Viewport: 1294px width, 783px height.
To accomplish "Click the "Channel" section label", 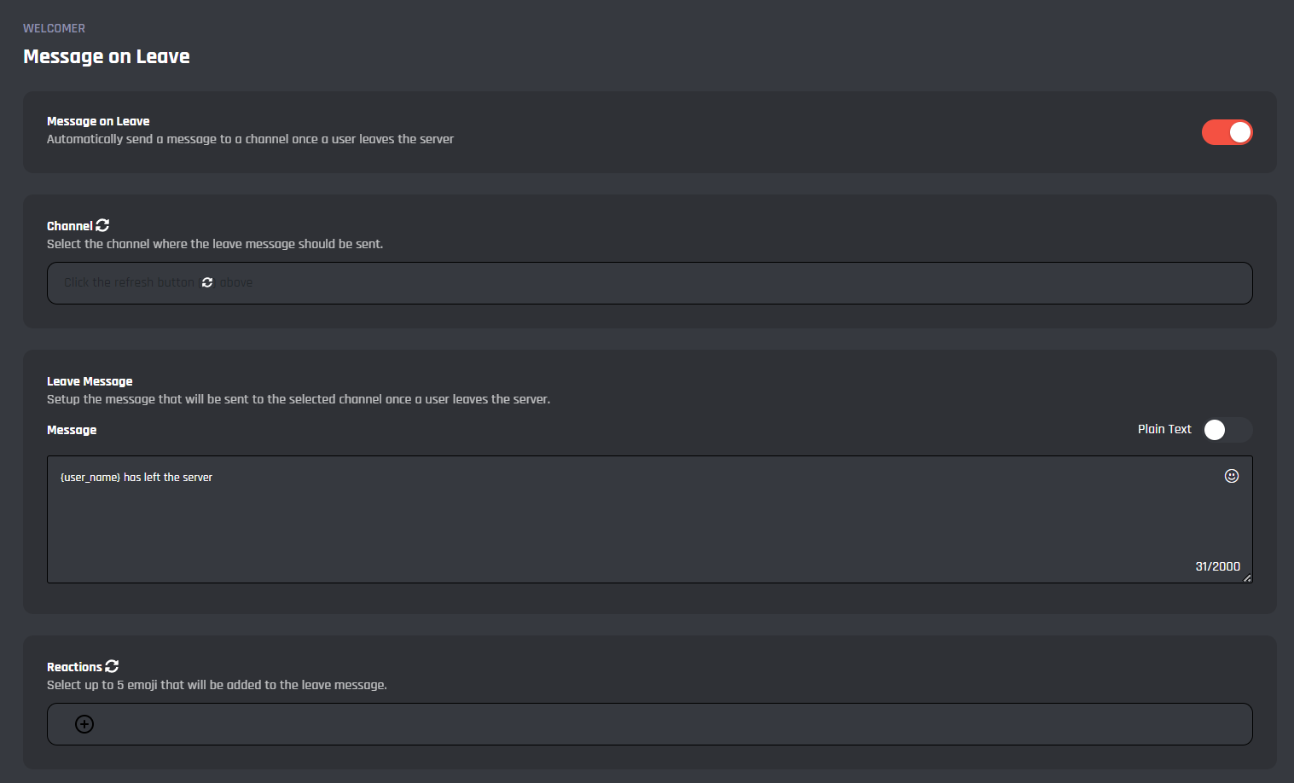I will point(69,226).
